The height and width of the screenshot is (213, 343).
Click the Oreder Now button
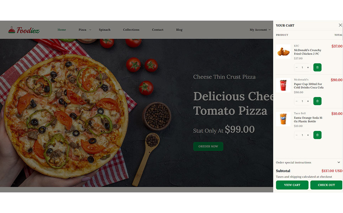click(x=208, y=146)
